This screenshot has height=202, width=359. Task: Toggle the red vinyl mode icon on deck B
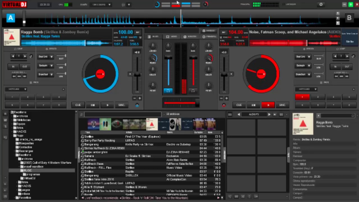[224, 105]
